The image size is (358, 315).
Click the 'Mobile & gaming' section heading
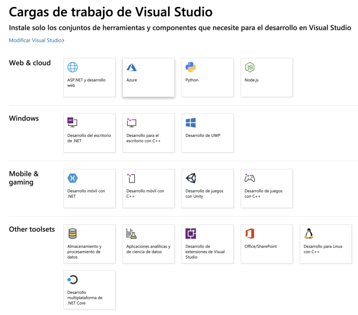point(24,178)
